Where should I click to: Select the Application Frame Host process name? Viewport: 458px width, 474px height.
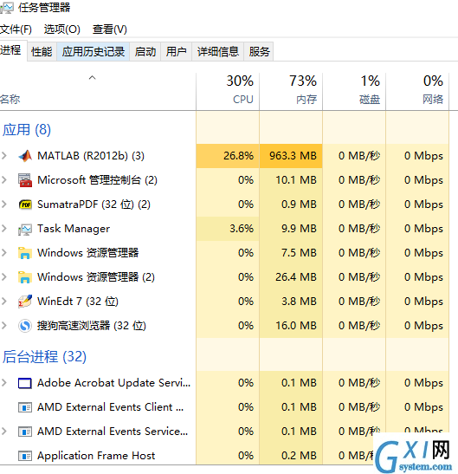coord(96,456)
